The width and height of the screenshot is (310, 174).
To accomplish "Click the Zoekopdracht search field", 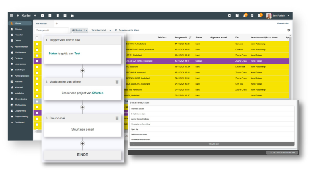I will 52,30.
